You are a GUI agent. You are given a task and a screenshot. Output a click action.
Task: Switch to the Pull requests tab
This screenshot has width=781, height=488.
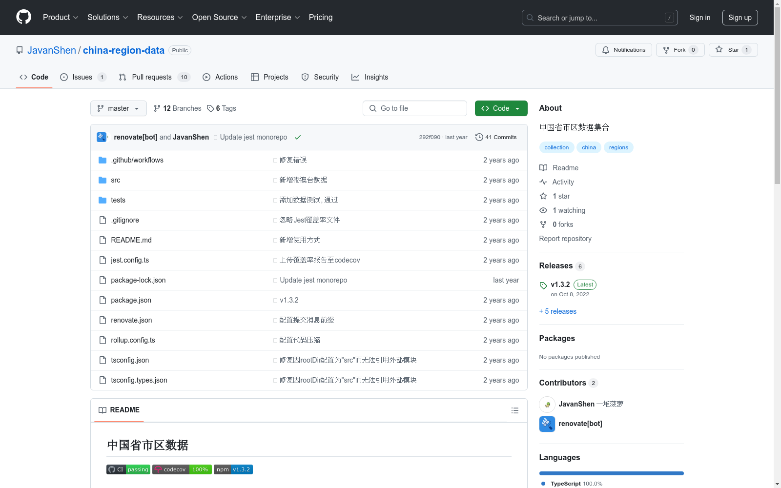pyautogui.click(x=154, y=77)
